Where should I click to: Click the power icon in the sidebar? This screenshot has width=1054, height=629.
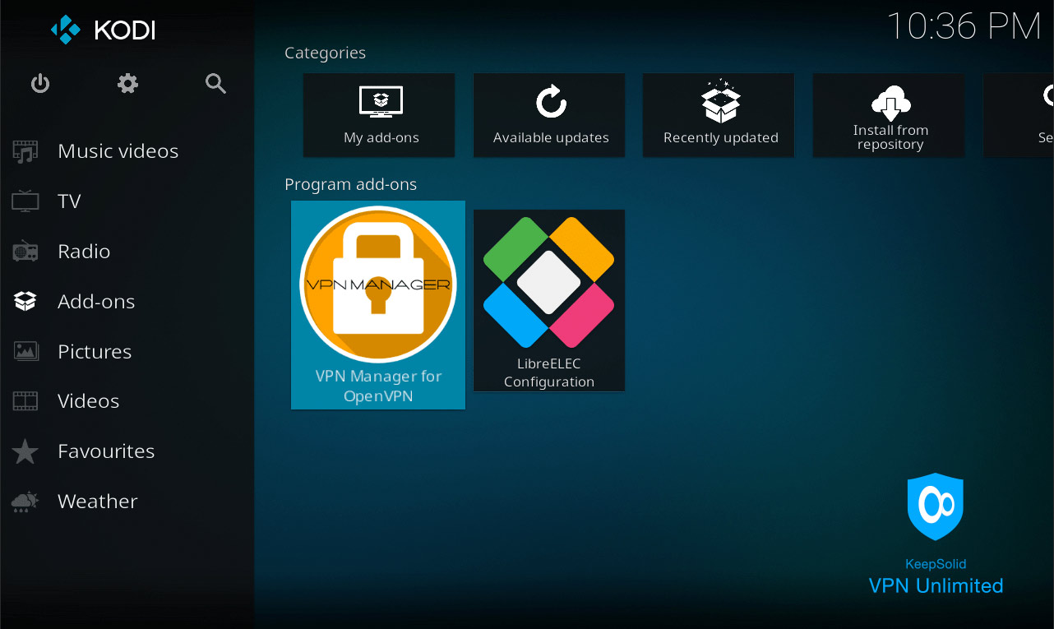tap(40, 83)
